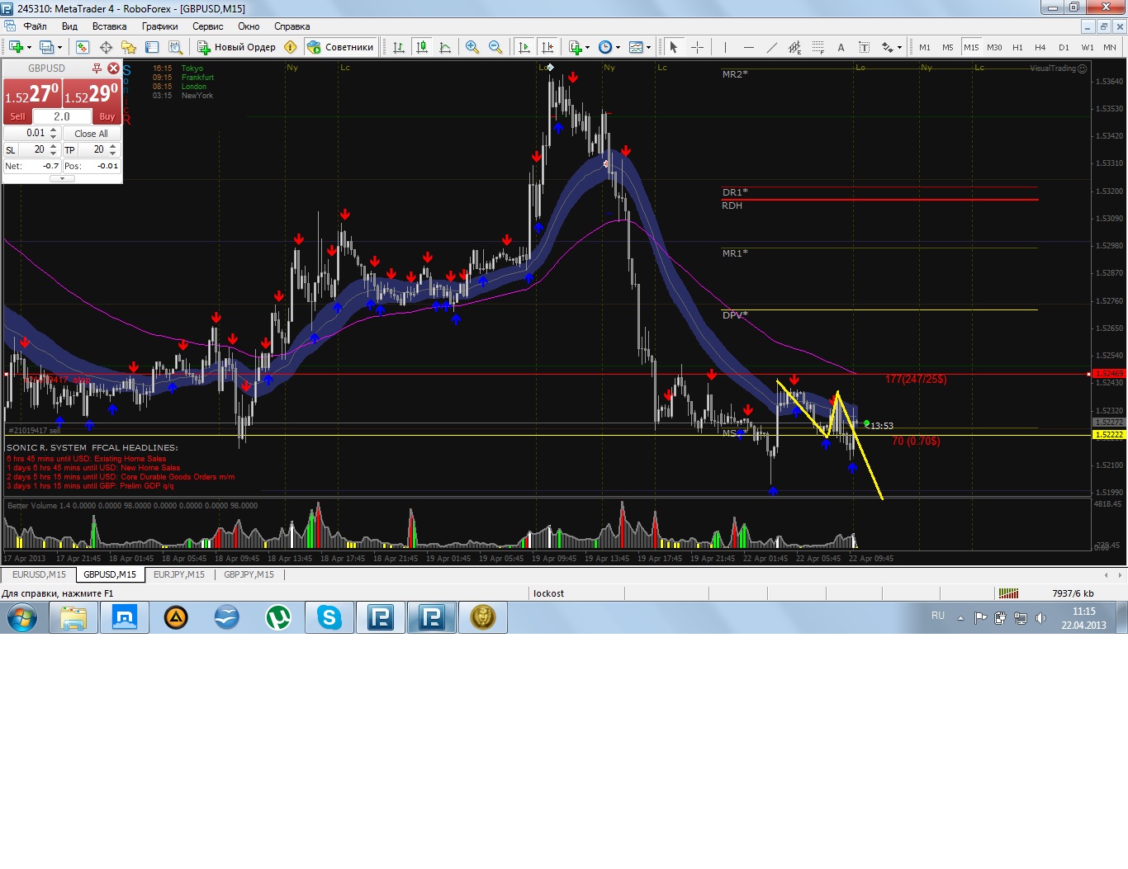Open the Profiles toolbar icon
Image resolution: width=1128 pixels, height=869 pixels.
(x=47, y=47)
